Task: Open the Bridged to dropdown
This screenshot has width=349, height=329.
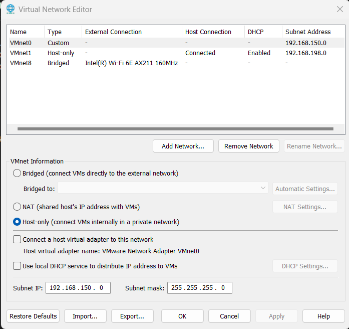Action: [x=163, y=189]
